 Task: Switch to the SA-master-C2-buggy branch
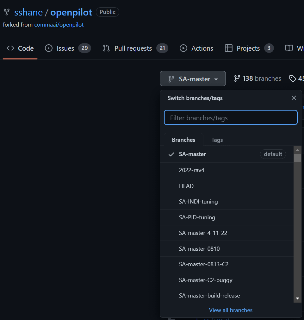227,280
